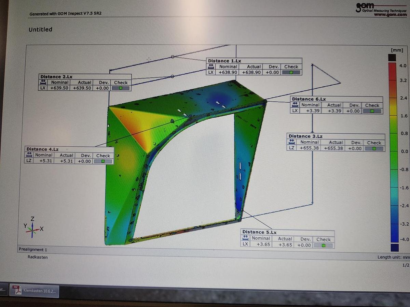
Task: Click the green check indicator of Distance 4.Lz
Action: coord(103,161)
